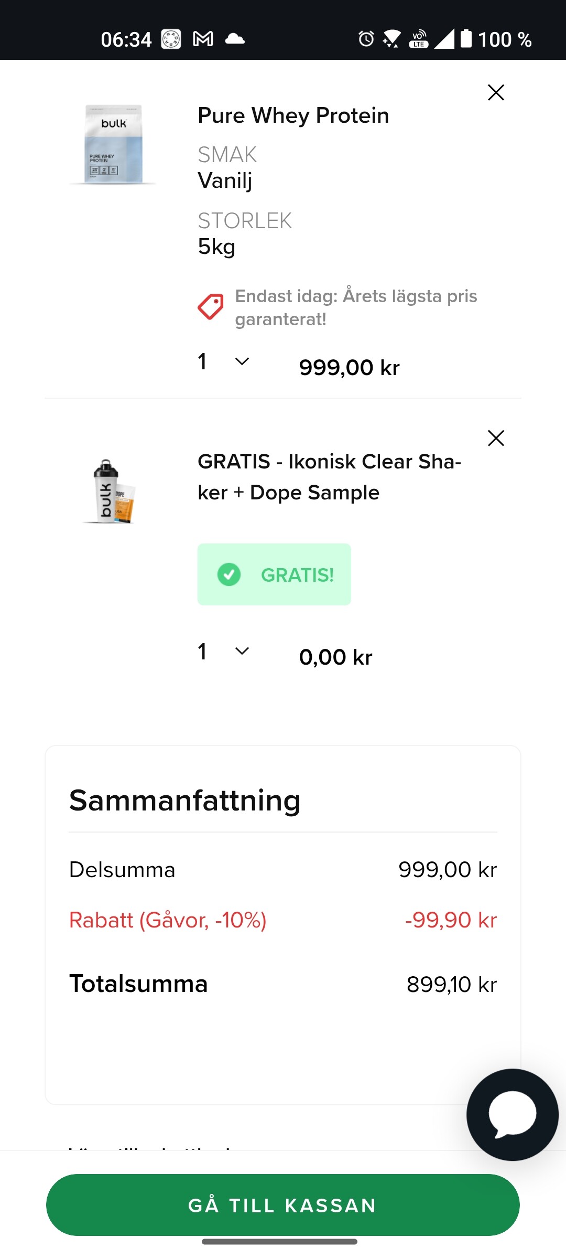This screenshot has height=1259, width=566.
Task: Tap the Gmail notification icon in status bar
Action: pos(203,39)
